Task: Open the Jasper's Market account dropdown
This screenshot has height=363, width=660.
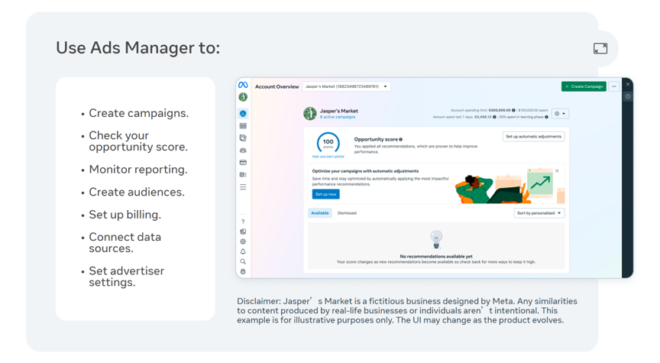Action: point(346,86)
